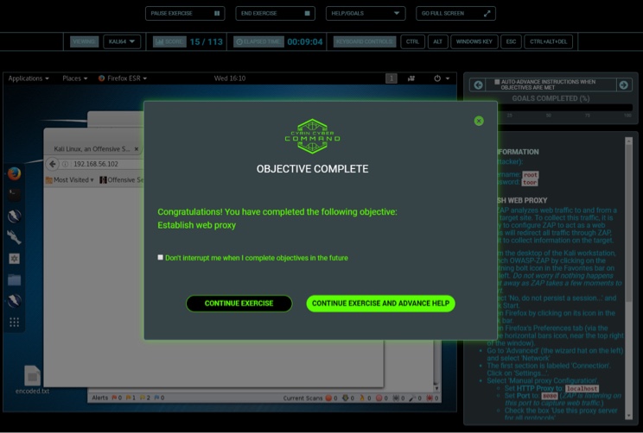Viewport: 643px width, 433px height.
Task: Click the Pause Exercise button
Action: point(185,13)
